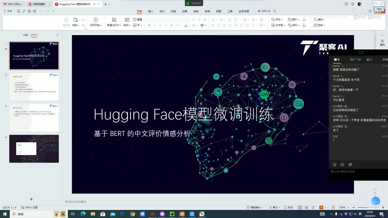Open Microsoft Edge from taskbar
Image resolution: width=388 pixels, height=218 pixels.
pyautogui.click(x=83, y=214)
